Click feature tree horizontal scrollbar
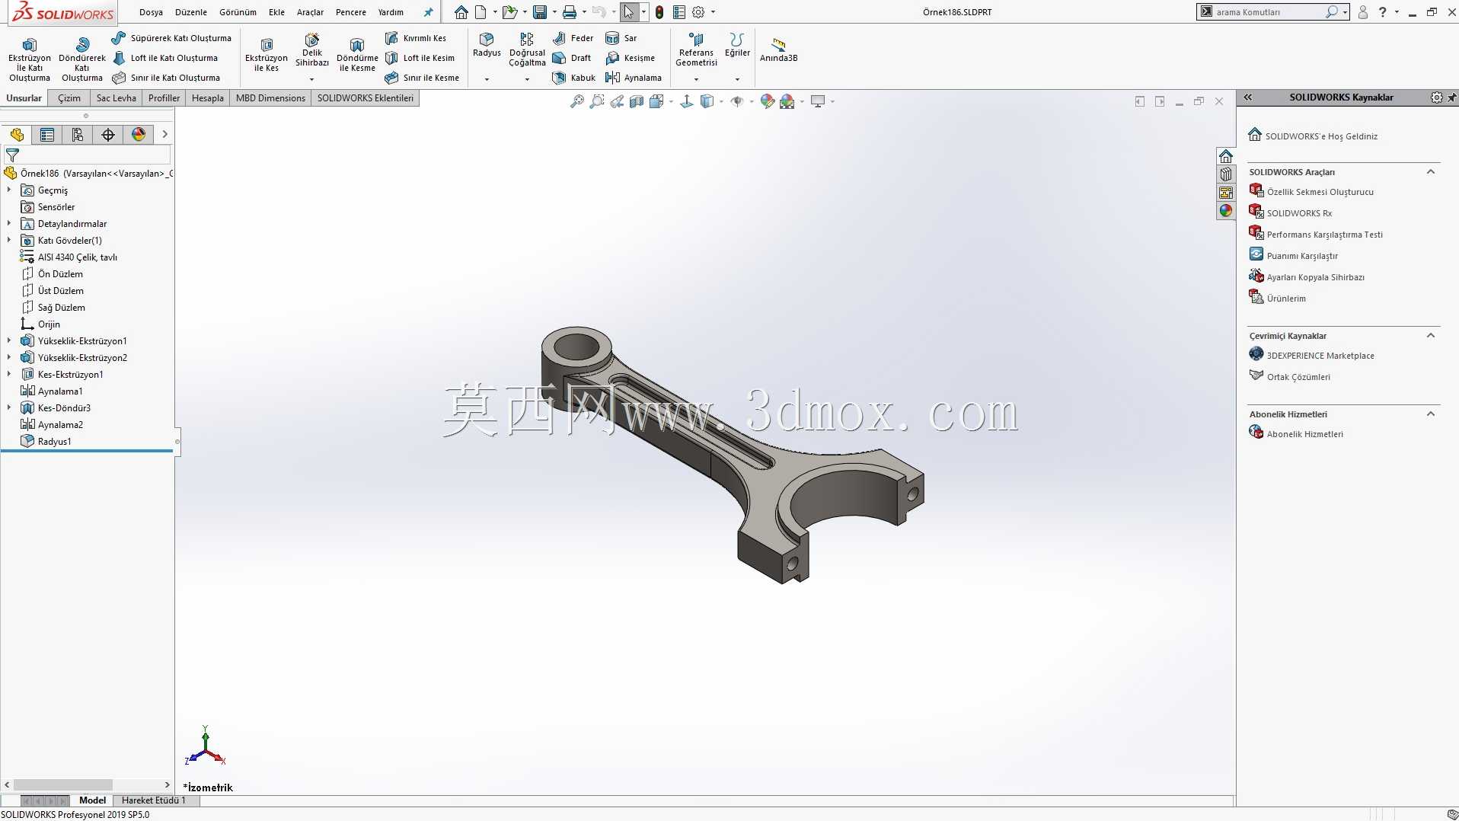 tap(63, 784)
